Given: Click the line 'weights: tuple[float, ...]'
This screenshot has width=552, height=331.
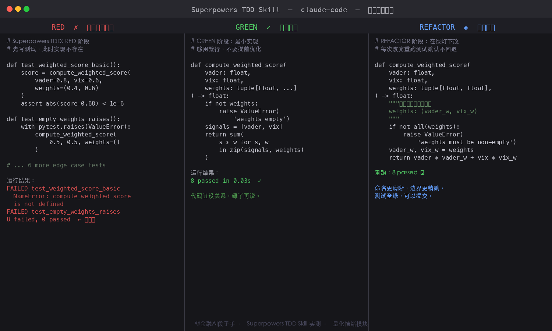Looking at the screenshot, I should (251, 88).
